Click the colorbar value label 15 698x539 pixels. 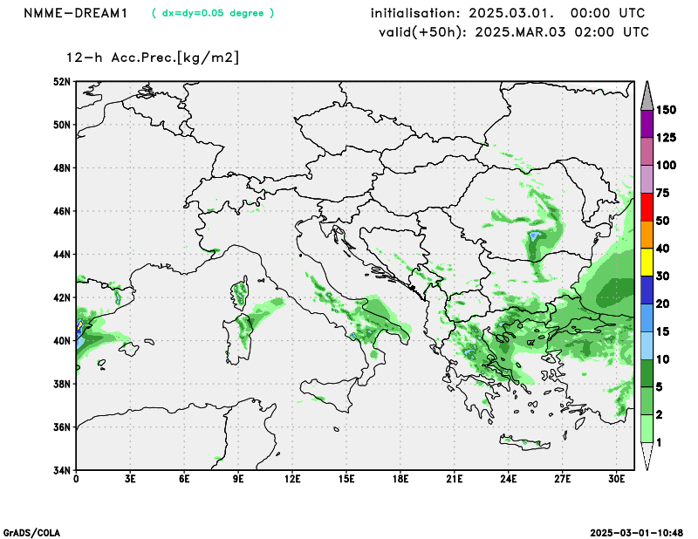pos(663,331)
